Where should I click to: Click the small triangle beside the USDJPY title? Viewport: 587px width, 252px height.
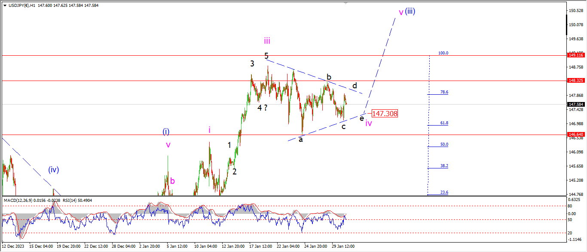(5, 6)
